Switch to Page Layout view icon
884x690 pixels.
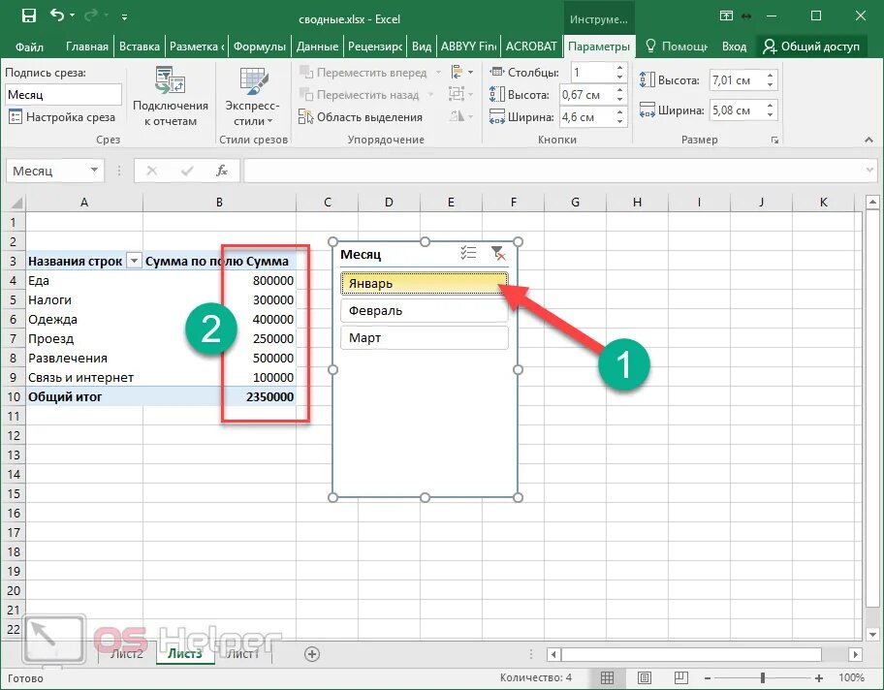click(644, 677)
